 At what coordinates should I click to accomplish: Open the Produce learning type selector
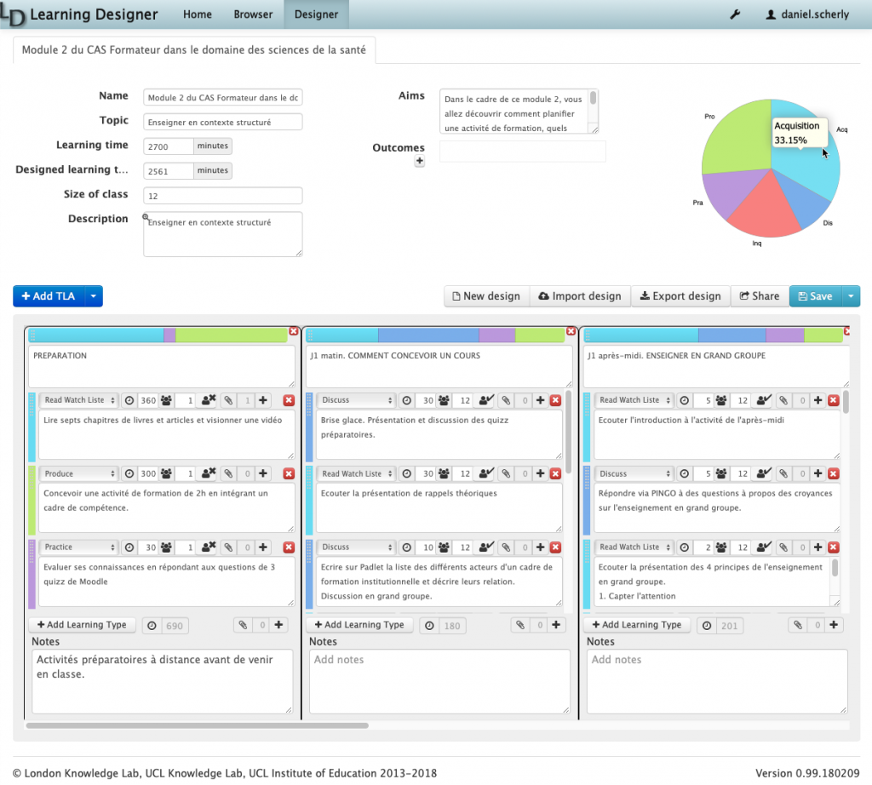[x=78, y=473]
